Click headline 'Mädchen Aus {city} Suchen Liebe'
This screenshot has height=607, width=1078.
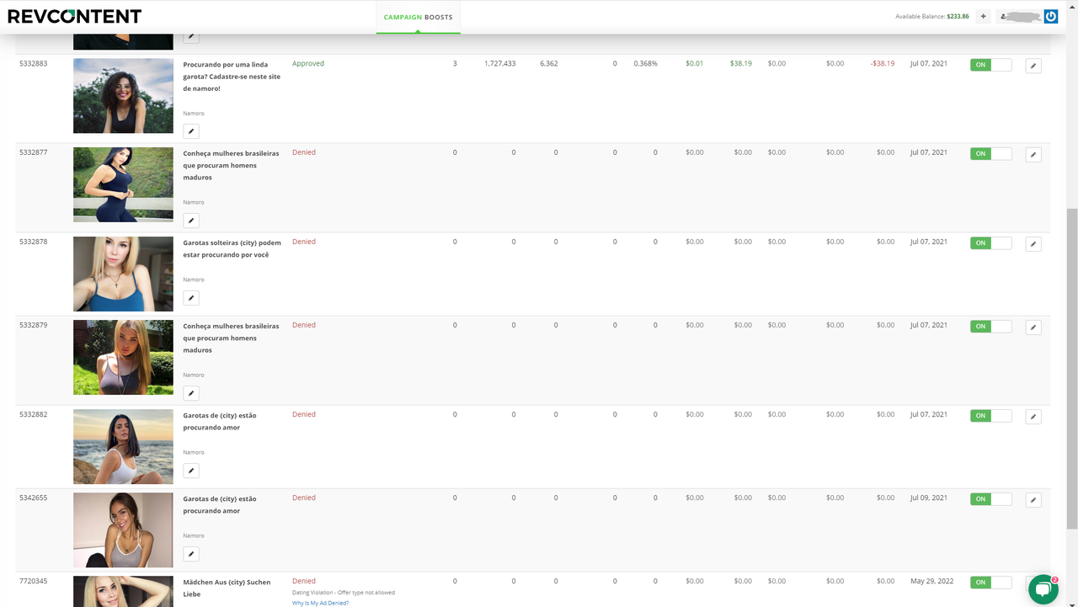coord(227,588)
